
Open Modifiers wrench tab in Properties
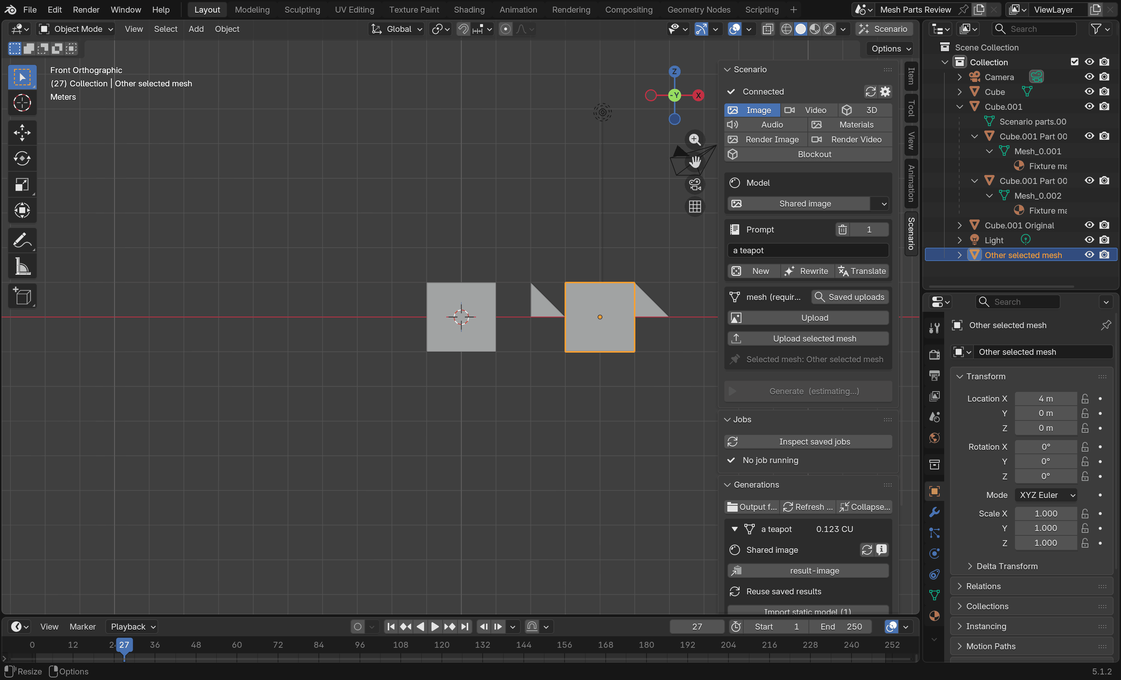934,512
